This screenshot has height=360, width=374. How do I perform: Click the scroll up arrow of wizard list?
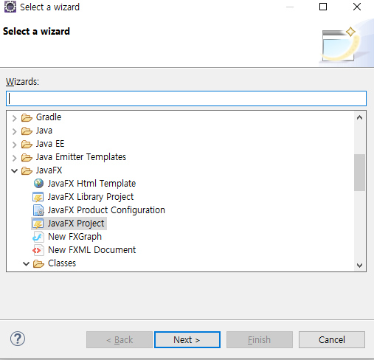click(359, 117)
